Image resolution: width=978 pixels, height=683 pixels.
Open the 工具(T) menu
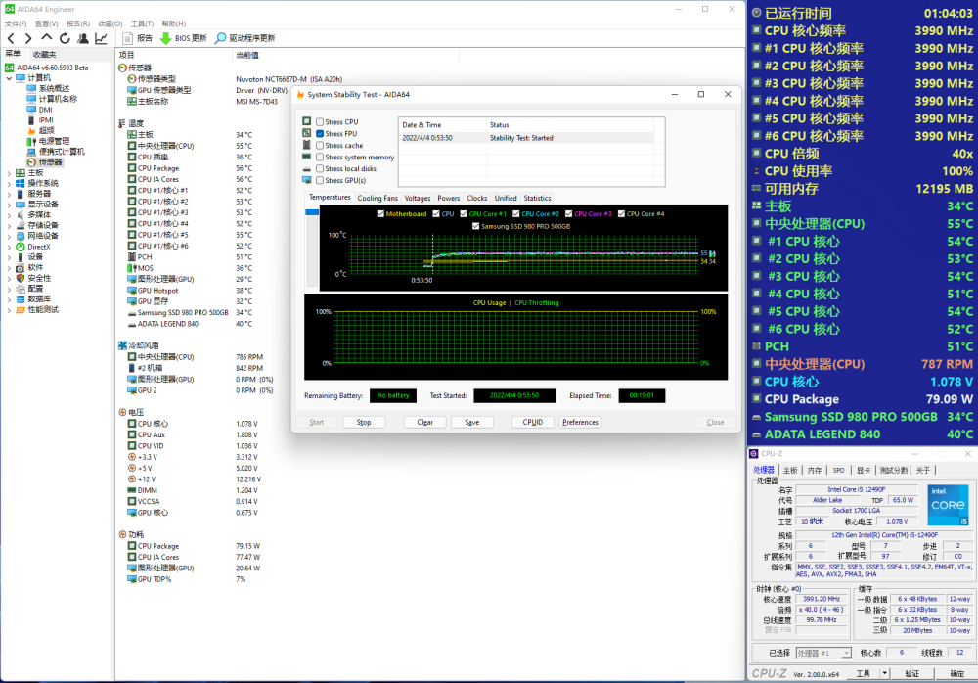(x=142, y=23)
